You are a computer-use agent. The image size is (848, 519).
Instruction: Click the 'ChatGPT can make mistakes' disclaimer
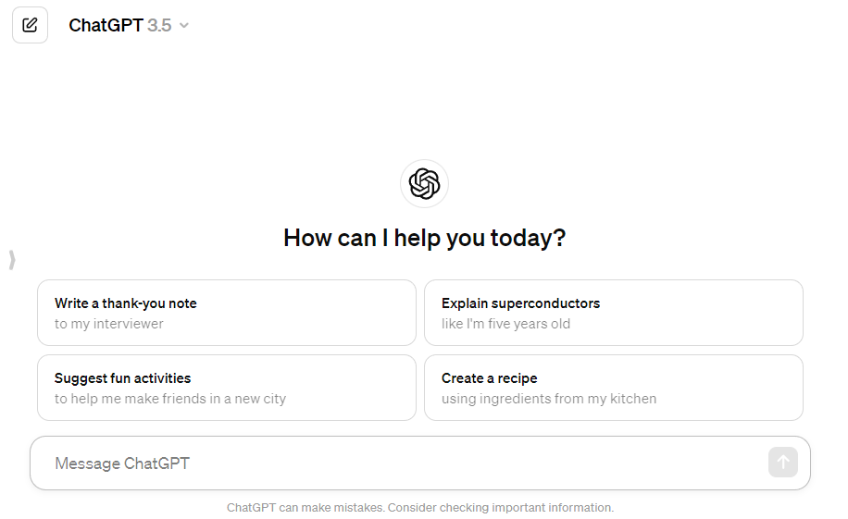[306, 508]
